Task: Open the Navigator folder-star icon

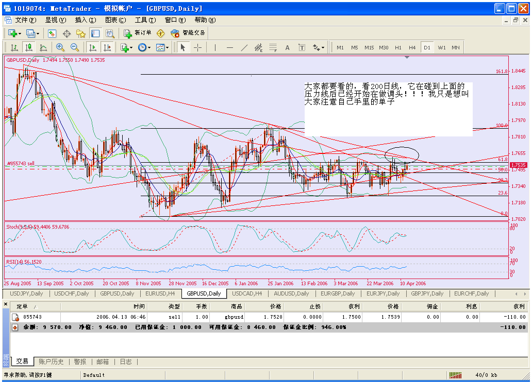Action: tap(81, 33)
